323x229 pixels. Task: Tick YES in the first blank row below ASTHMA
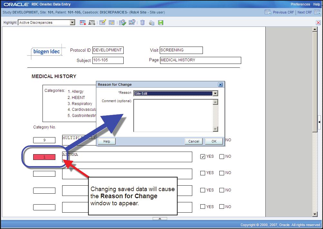[203, 173]
